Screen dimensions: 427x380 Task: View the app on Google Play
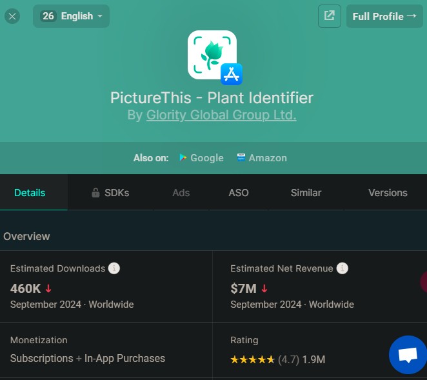click(201, 158)
